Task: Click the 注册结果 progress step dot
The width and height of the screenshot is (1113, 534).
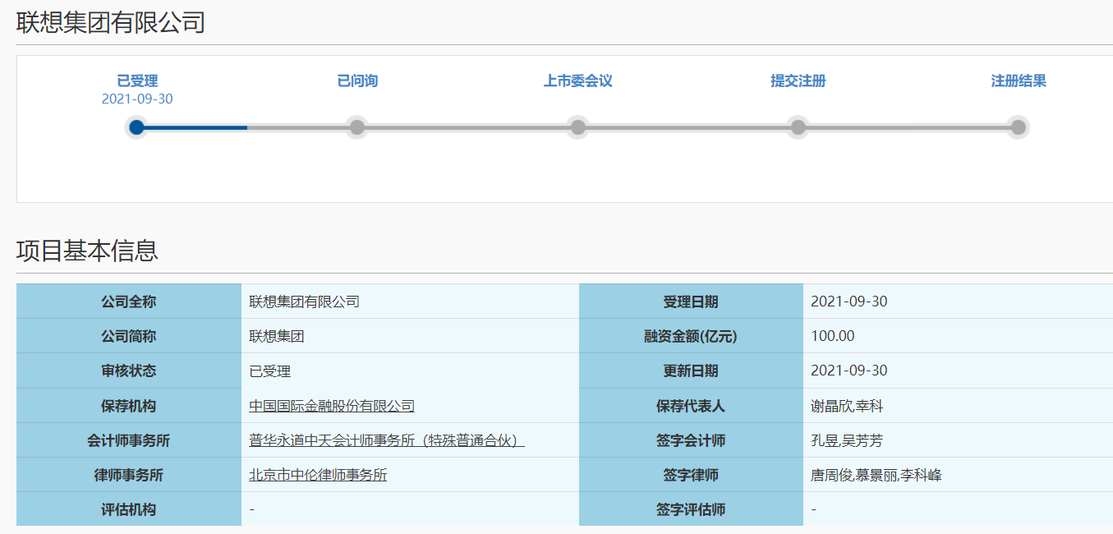Action: coord(1018,127)
